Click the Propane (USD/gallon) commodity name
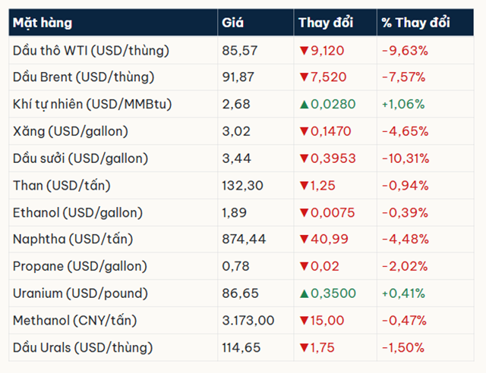The height and width of the screenshot is (373, 486). (80, 267)
